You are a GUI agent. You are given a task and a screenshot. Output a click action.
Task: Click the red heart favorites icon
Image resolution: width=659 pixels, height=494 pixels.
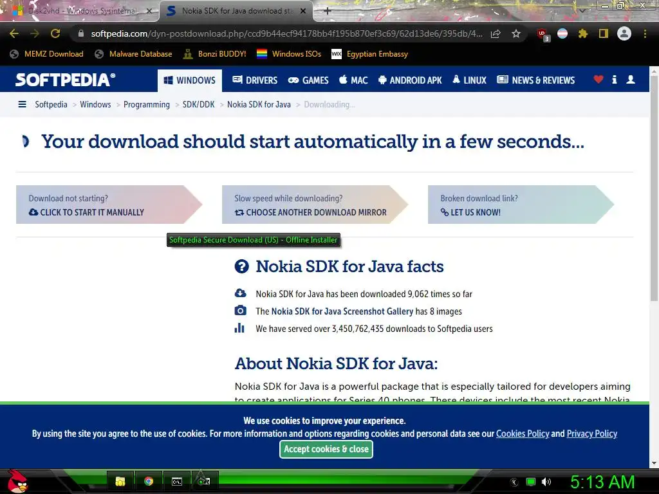pos(599,79)
